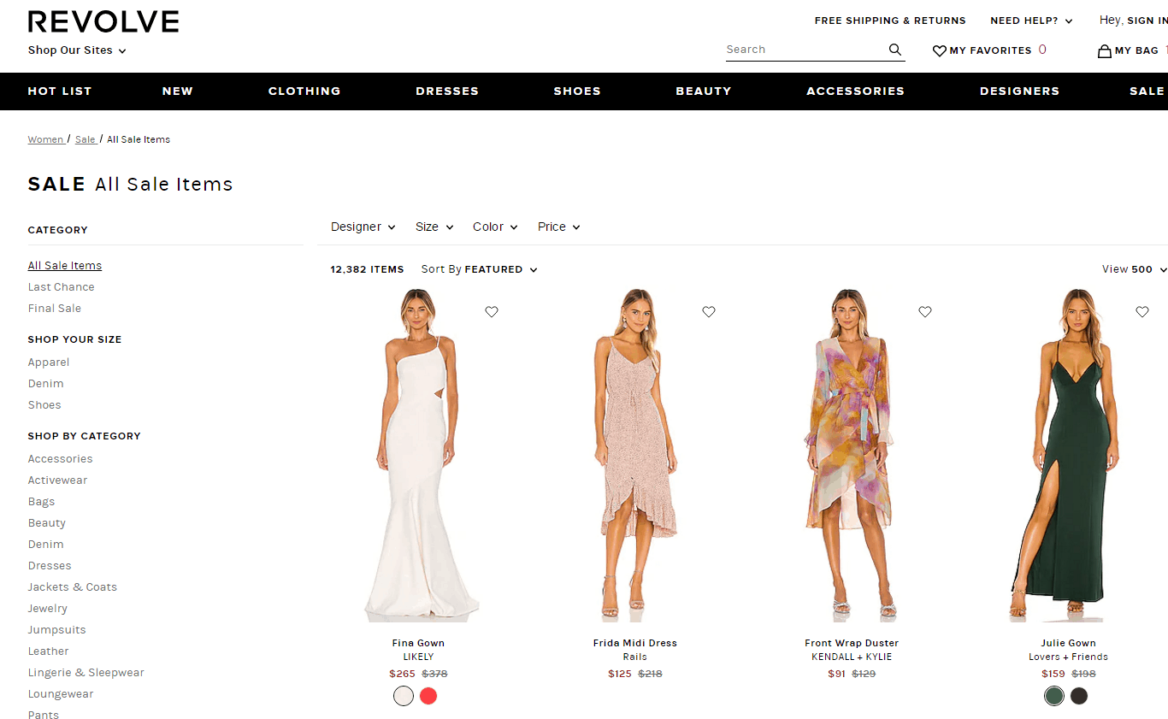
Task: Open the Designer filter dropdown
Action: (363, 227)
